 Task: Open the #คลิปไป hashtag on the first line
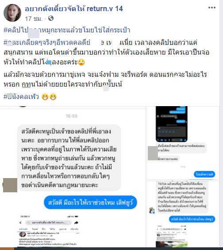[67, 30]
